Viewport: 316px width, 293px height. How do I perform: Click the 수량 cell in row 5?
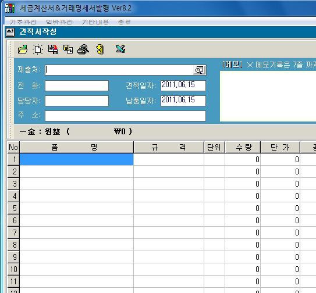coord(243,208)
